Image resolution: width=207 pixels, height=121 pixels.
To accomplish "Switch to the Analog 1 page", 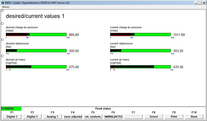I will [53, 117].
